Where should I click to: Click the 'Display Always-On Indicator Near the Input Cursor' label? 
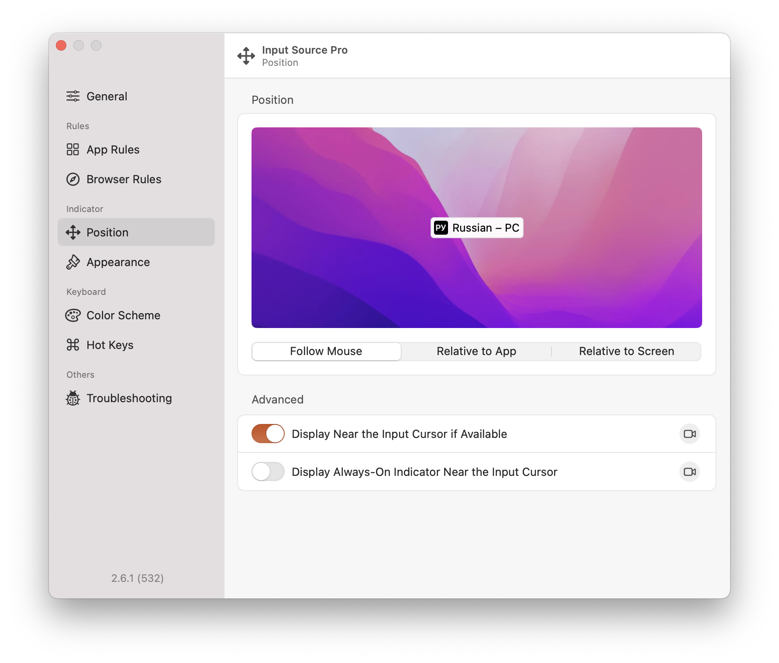click(424, 472)
